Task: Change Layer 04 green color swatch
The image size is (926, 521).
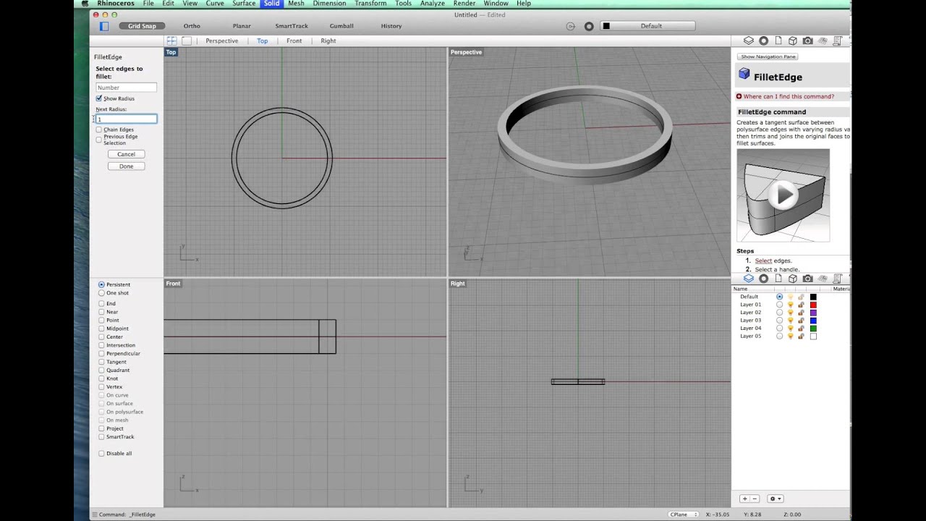Action: pyautogui.click(x=813, y=329)
